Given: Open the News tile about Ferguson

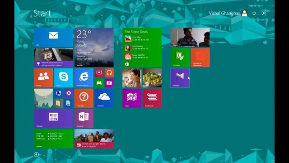Looking at the screenshot, I should pyautogui.click(x=94, y=139).
